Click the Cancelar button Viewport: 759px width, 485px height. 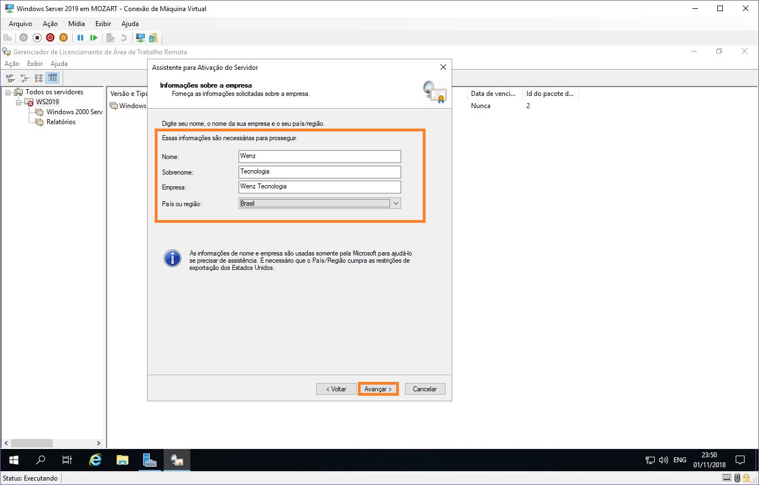tap(425, 389)
